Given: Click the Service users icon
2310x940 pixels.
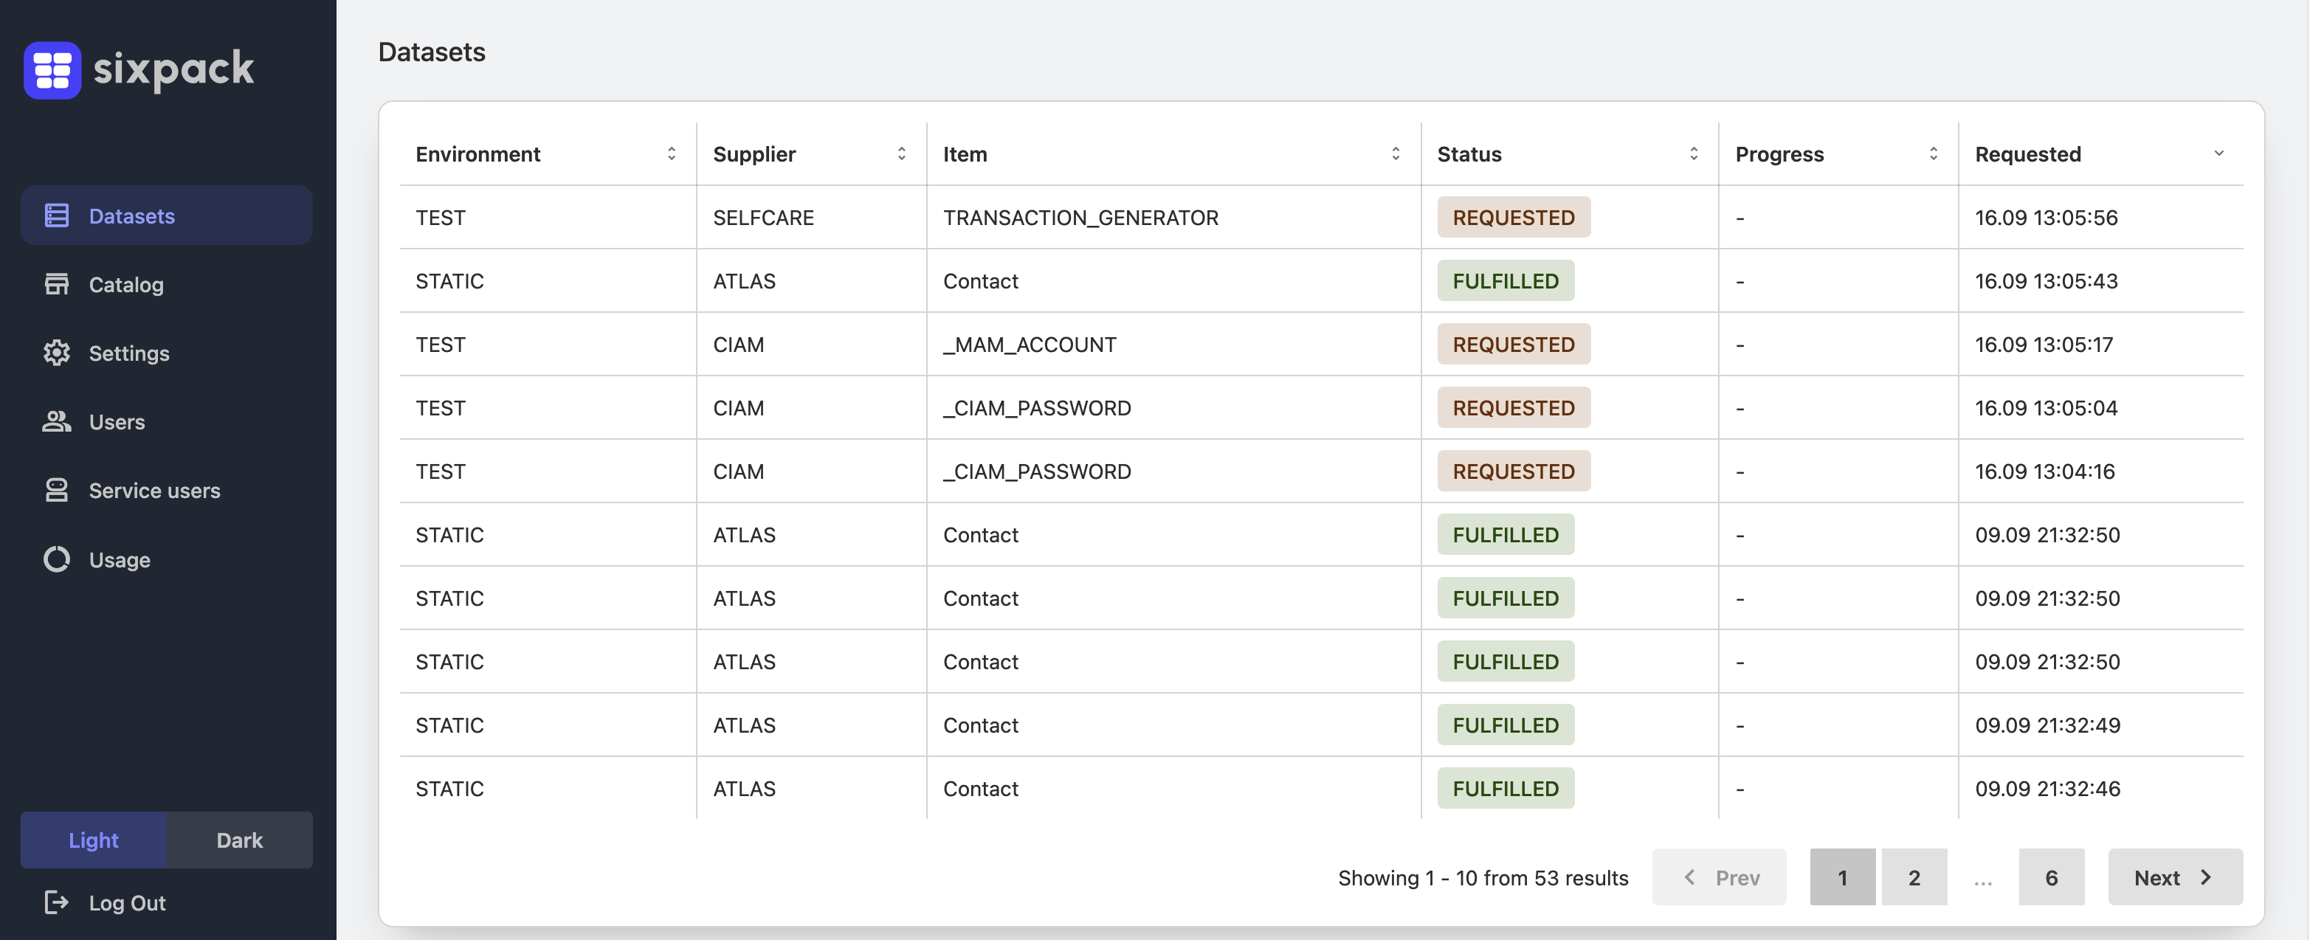Looking at the screenshot, I should point(57,490).
